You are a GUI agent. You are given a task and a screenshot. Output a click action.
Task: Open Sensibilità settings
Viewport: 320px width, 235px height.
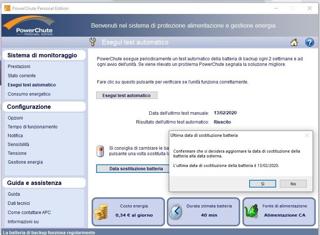coord(18,145)
